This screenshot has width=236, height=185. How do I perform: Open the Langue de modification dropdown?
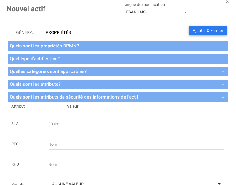tap(156, 12)
